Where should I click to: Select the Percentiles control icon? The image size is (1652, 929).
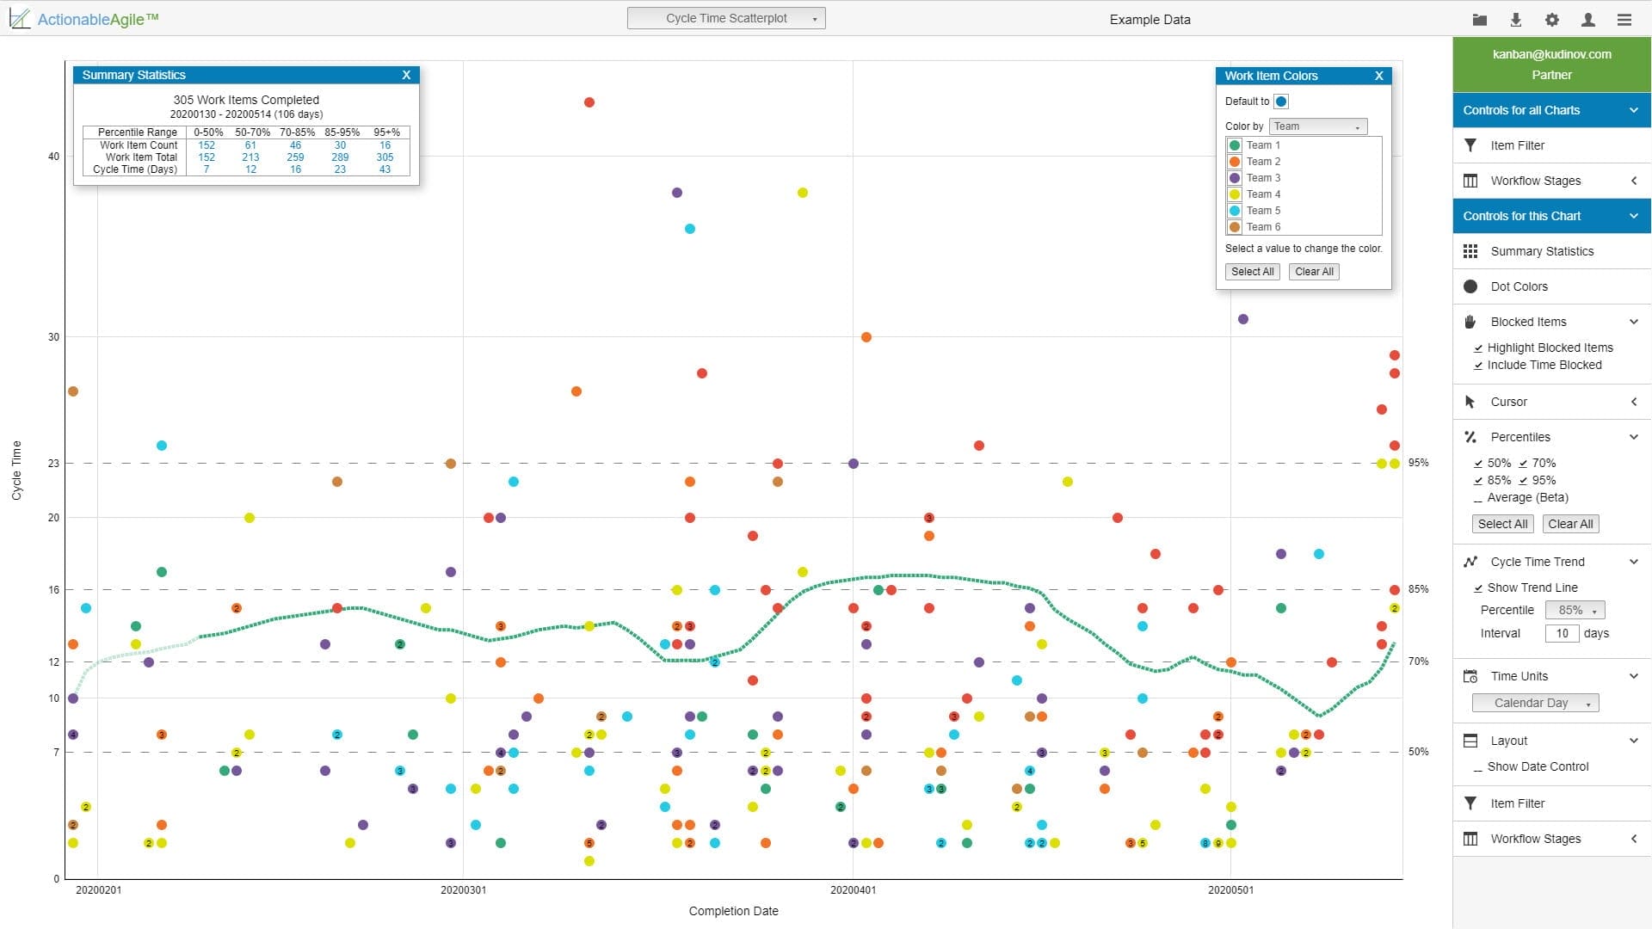tap(1471, 437)
